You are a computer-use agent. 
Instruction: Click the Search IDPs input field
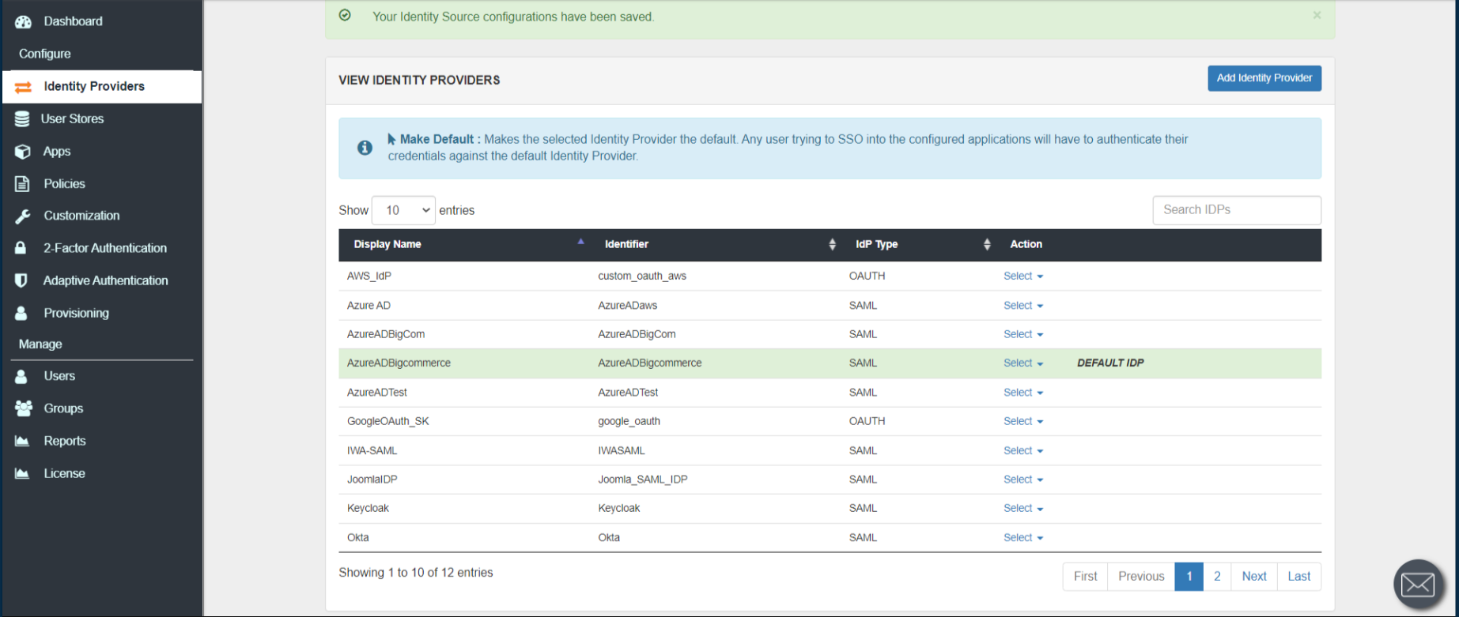(1236, 210)
